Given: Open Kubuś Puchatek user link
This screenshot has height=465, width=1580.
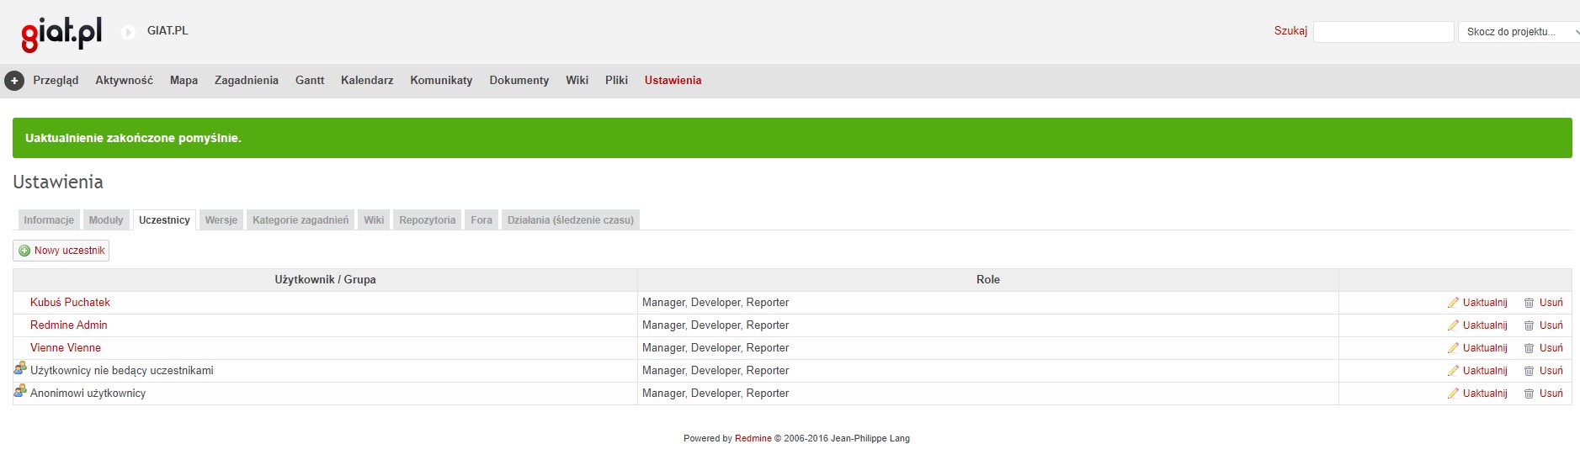Looking at the screenshot, I should click(70, 303).
